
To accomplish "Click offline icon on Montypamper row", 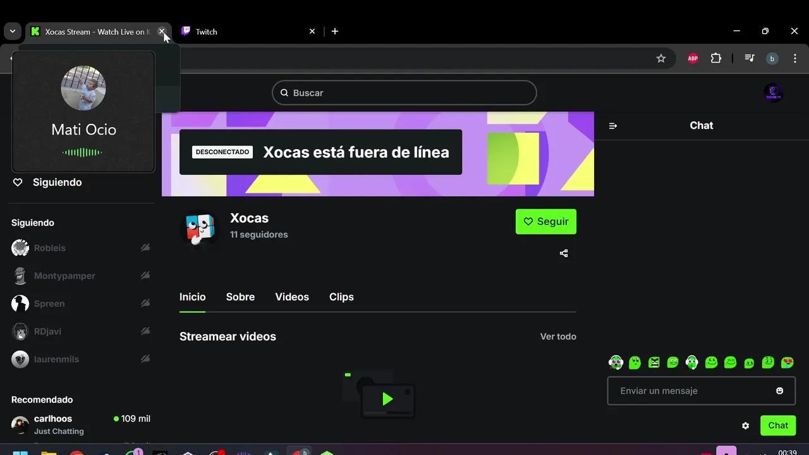I will pos(145,276).
